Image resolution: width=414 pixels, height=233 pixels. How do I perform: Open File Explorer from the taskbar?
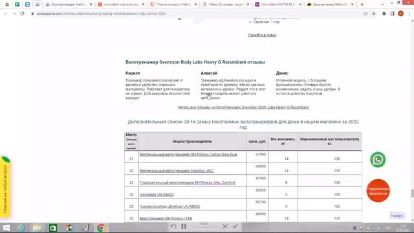click(x=37, y=228)
